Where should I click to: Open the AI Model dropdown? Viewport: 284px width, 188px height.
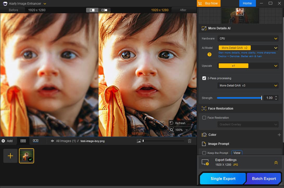pos(248,48)
